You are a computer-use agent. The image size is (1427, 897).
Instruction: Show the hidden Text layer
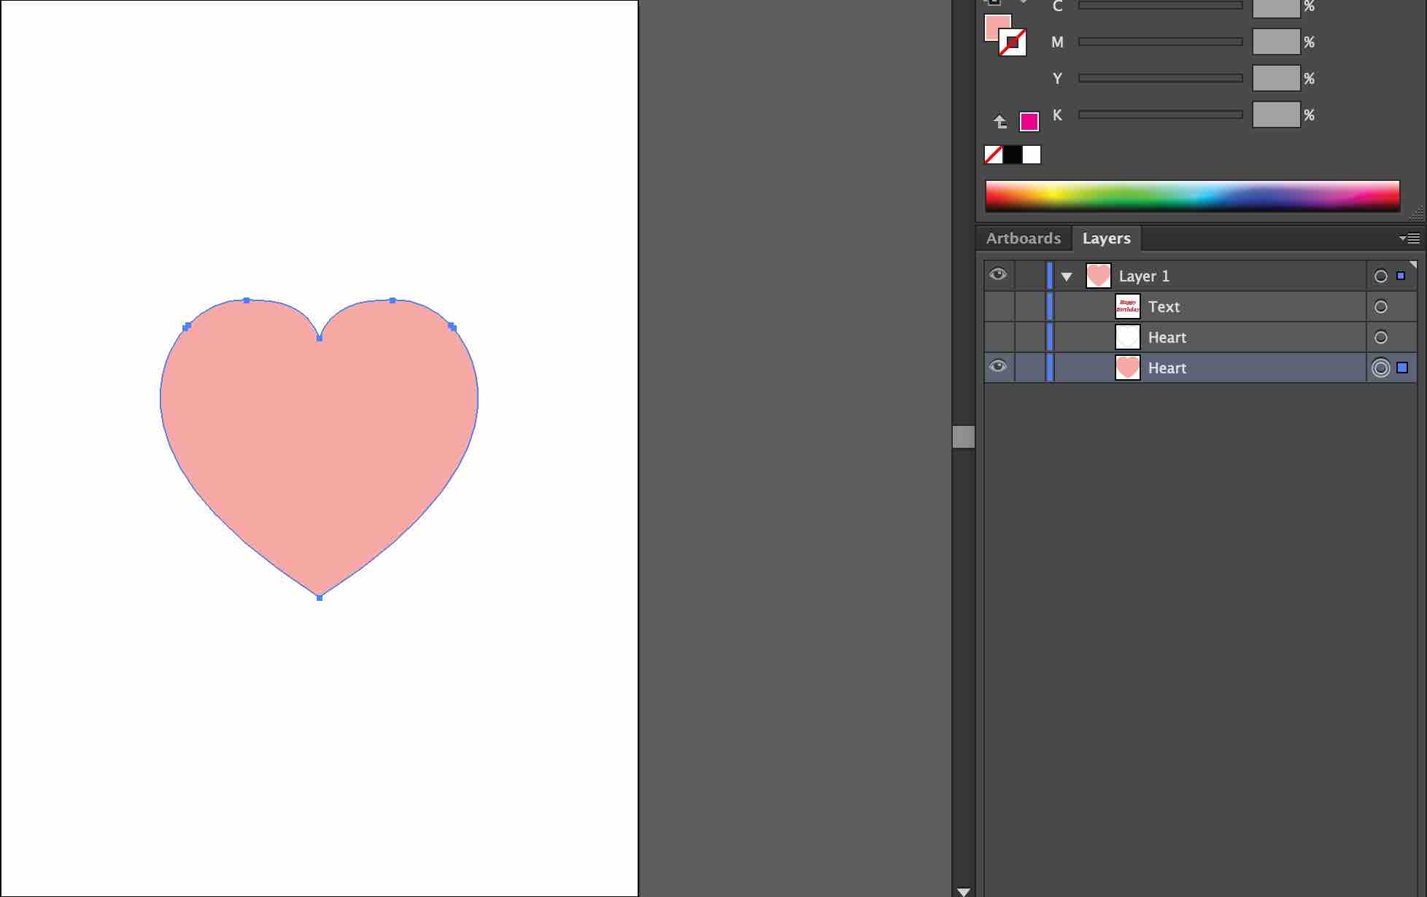pos(998,307)
